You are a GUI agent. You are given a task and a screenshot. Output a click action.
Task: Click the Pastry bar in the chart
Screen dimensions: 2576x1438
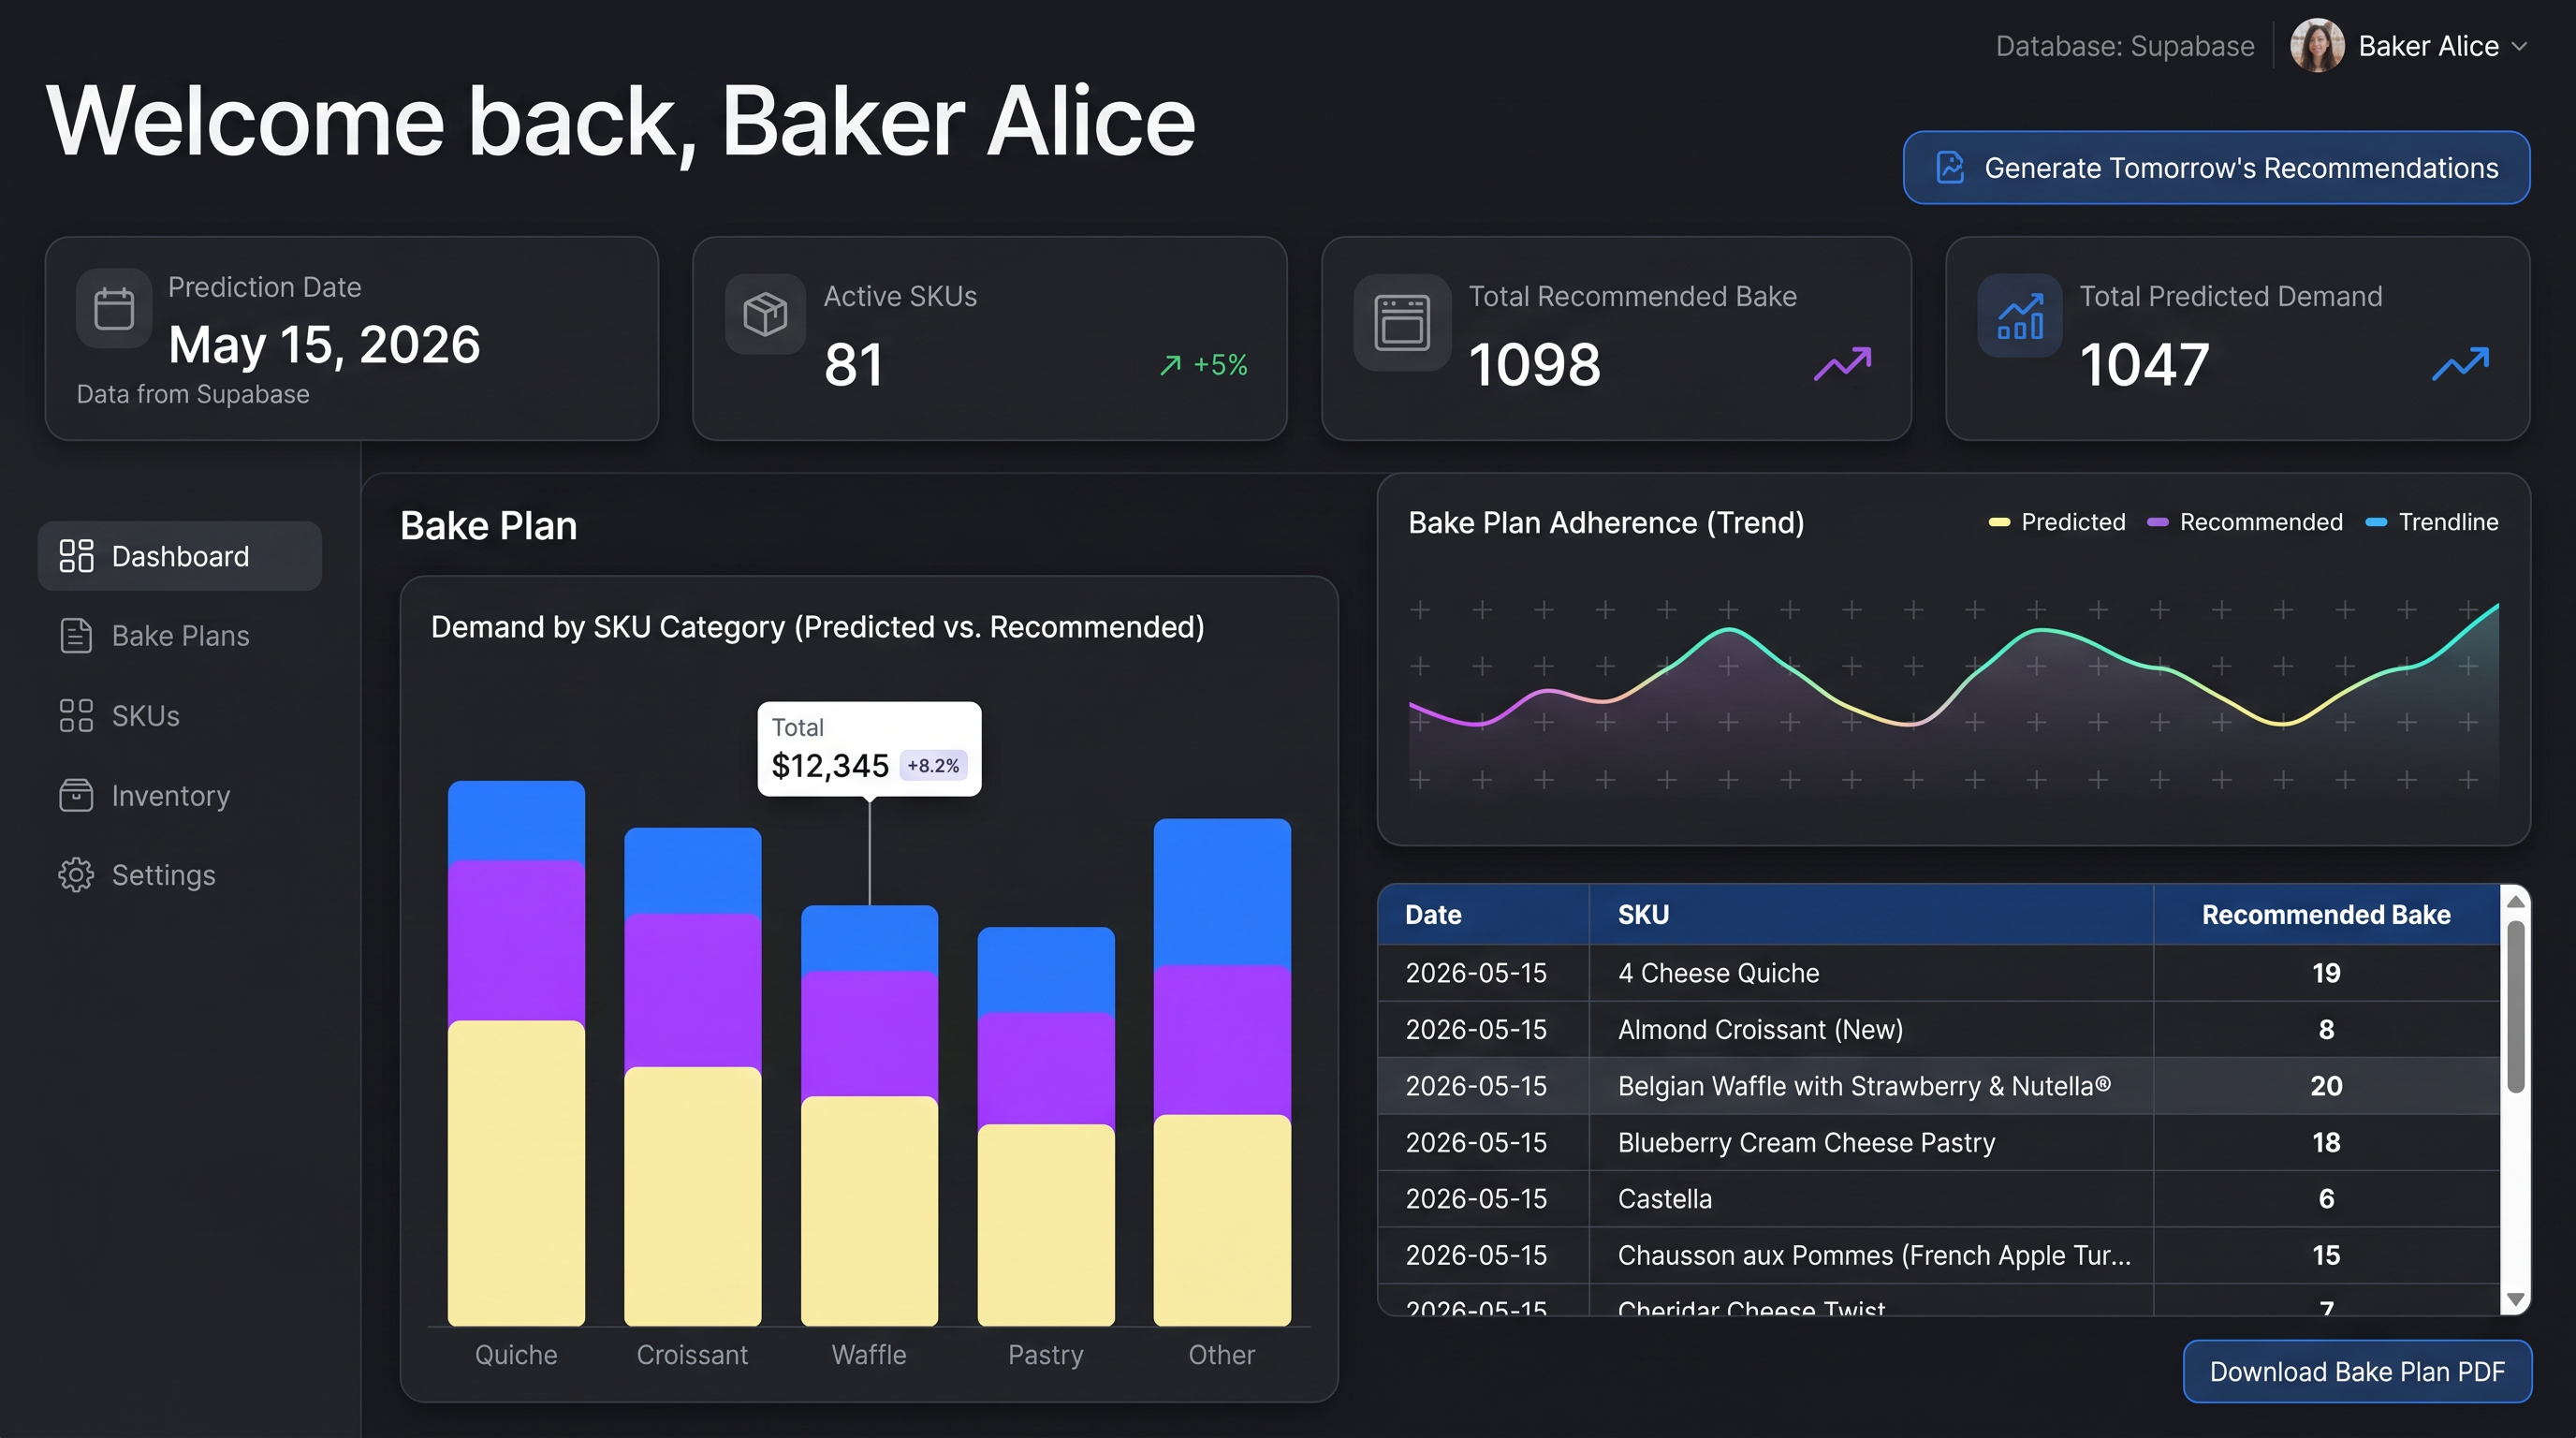pos(1046,1126)
